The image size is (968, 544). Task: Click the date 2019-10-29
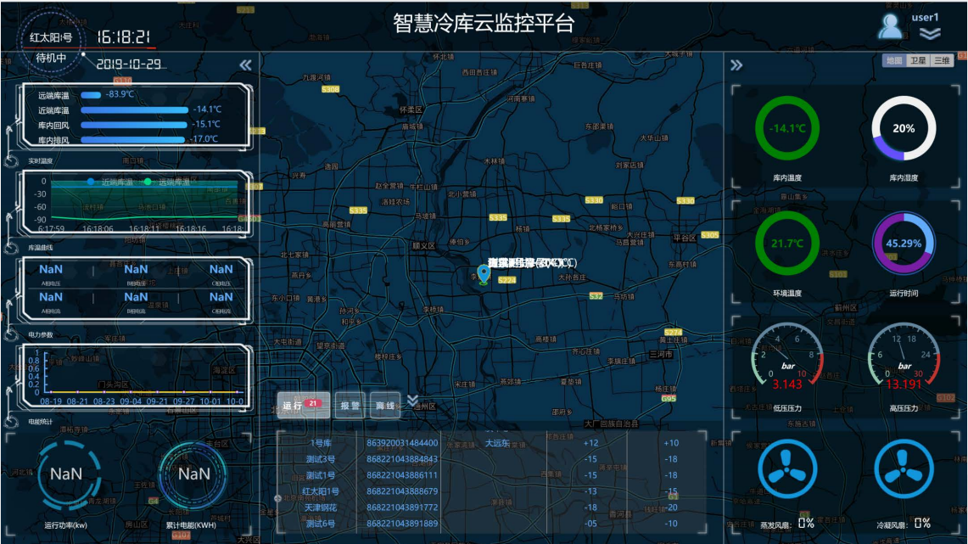(x=128, y=64)
